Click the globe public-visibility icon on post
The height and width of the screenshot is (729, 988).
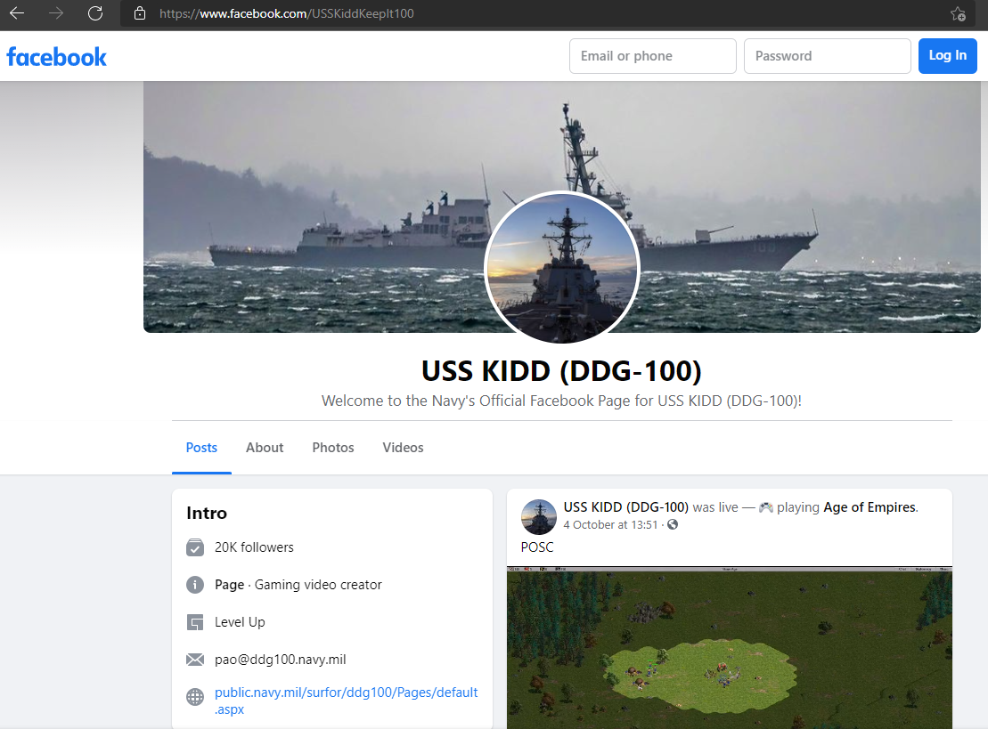coord(673,524)
